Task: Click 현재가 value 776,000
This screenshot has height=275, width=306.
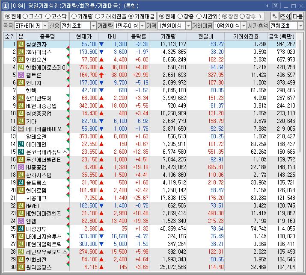Action: click(88, 67)
